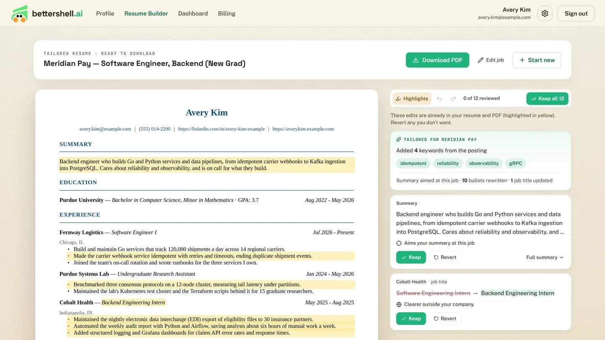Redo the review action
Viewport: 605px width, 340px height.
click(x=453, y=99)
